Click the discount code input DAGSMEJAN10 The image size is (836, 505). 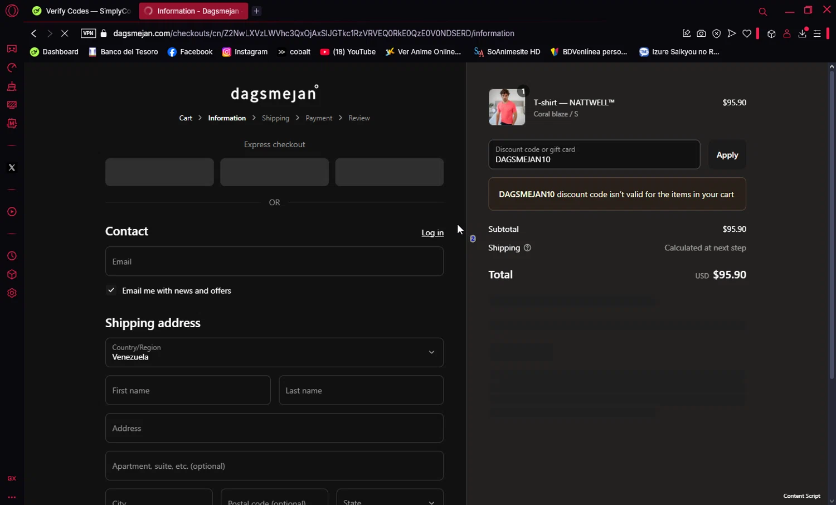point(594,154)
